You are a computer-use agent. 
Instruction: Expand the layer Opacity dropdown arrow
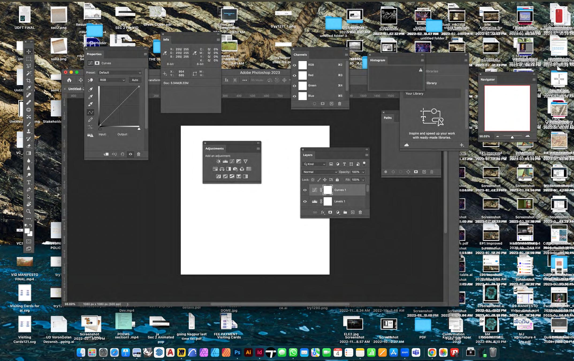pos(363,172)
